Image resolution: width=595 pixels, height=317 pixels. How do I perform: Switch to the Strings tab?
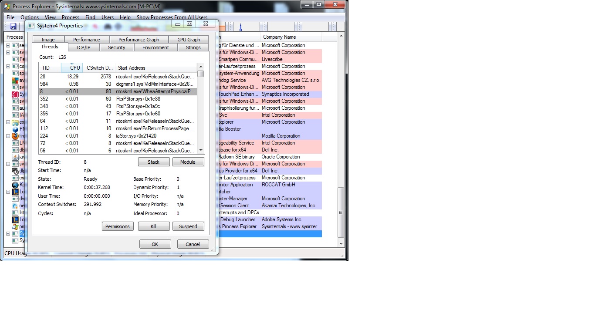(193, 47)
